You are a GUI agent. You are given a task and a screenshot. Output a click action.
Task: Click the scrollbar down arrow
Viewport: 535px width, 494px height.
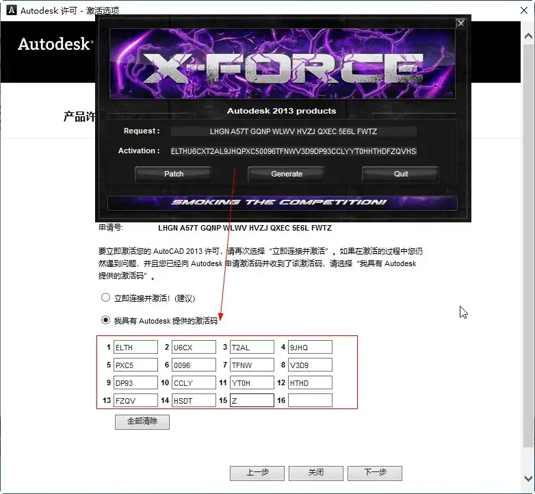[528, 478]
